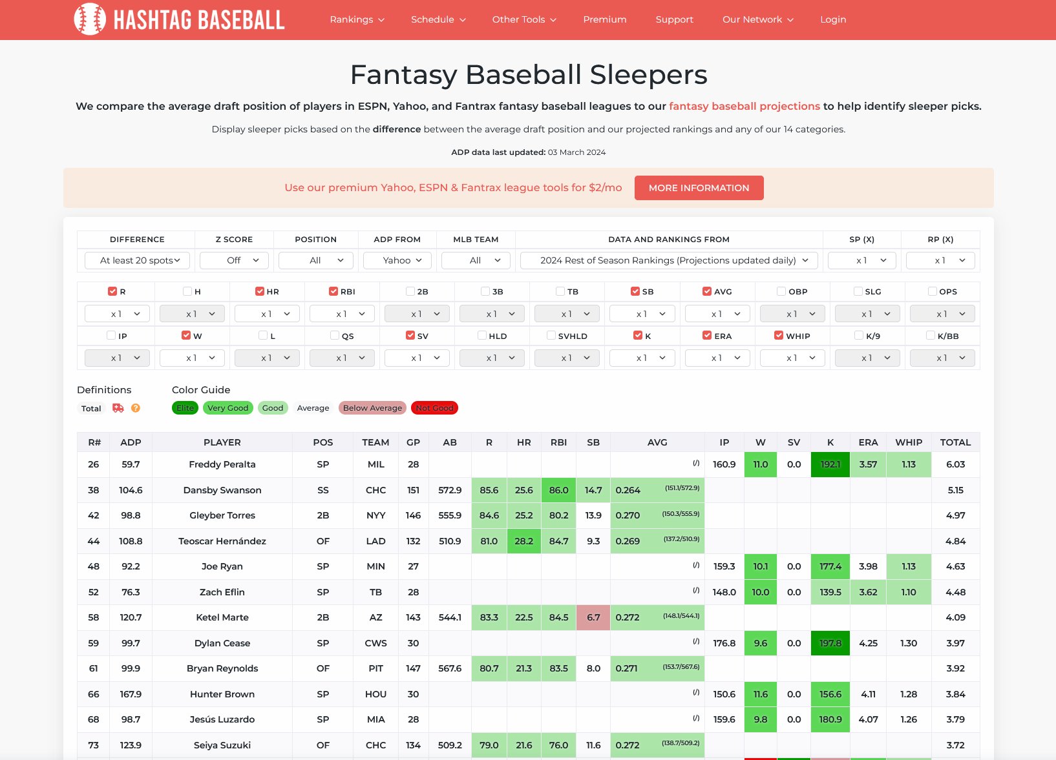1056x760 pixels.
Task: Open the SP (X) multiplier dropdown
Action: point(861,260)
